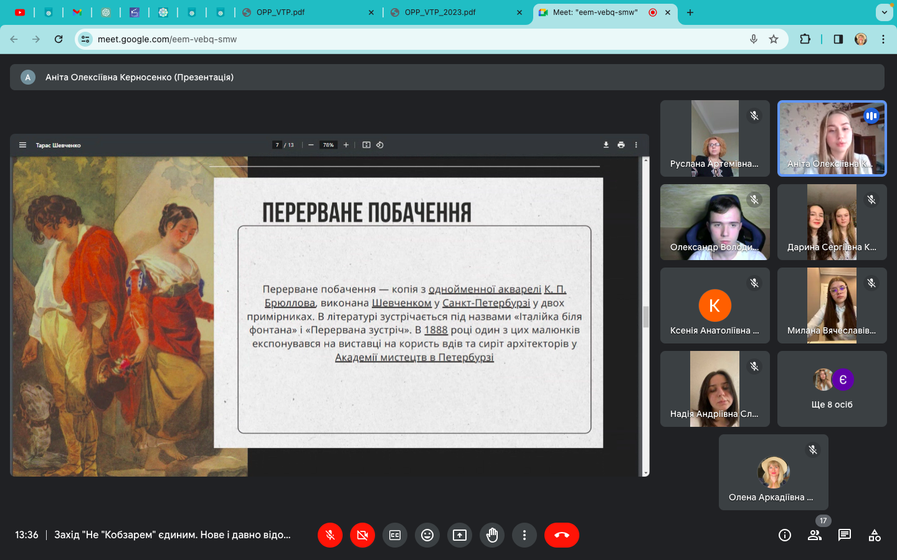
Task: Toggle closed captions
Action: [395, 535]
